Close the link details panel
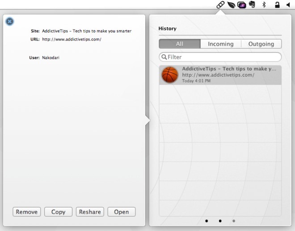This screenshot has height=231, width=295. point(9,21)
